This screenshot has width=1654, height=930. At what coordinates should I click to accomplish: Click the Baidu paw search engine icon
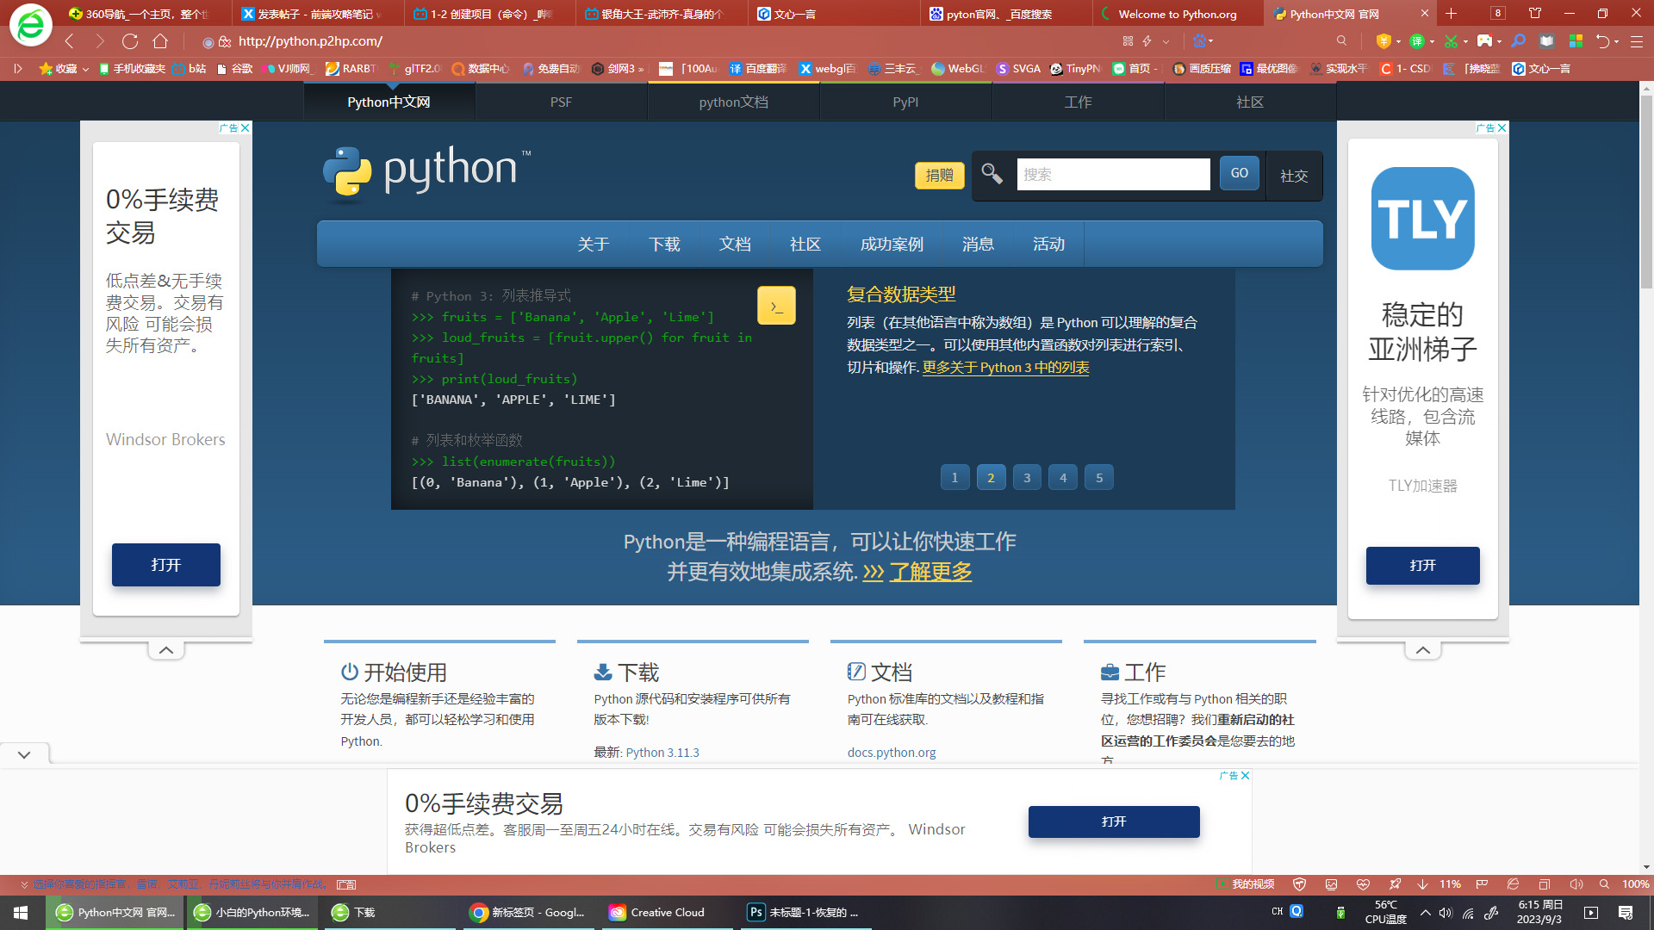coord(1200,40)
